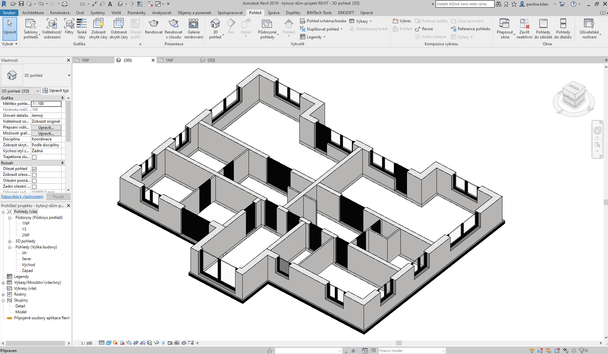Collapse the Rozsah properties group

62,163
